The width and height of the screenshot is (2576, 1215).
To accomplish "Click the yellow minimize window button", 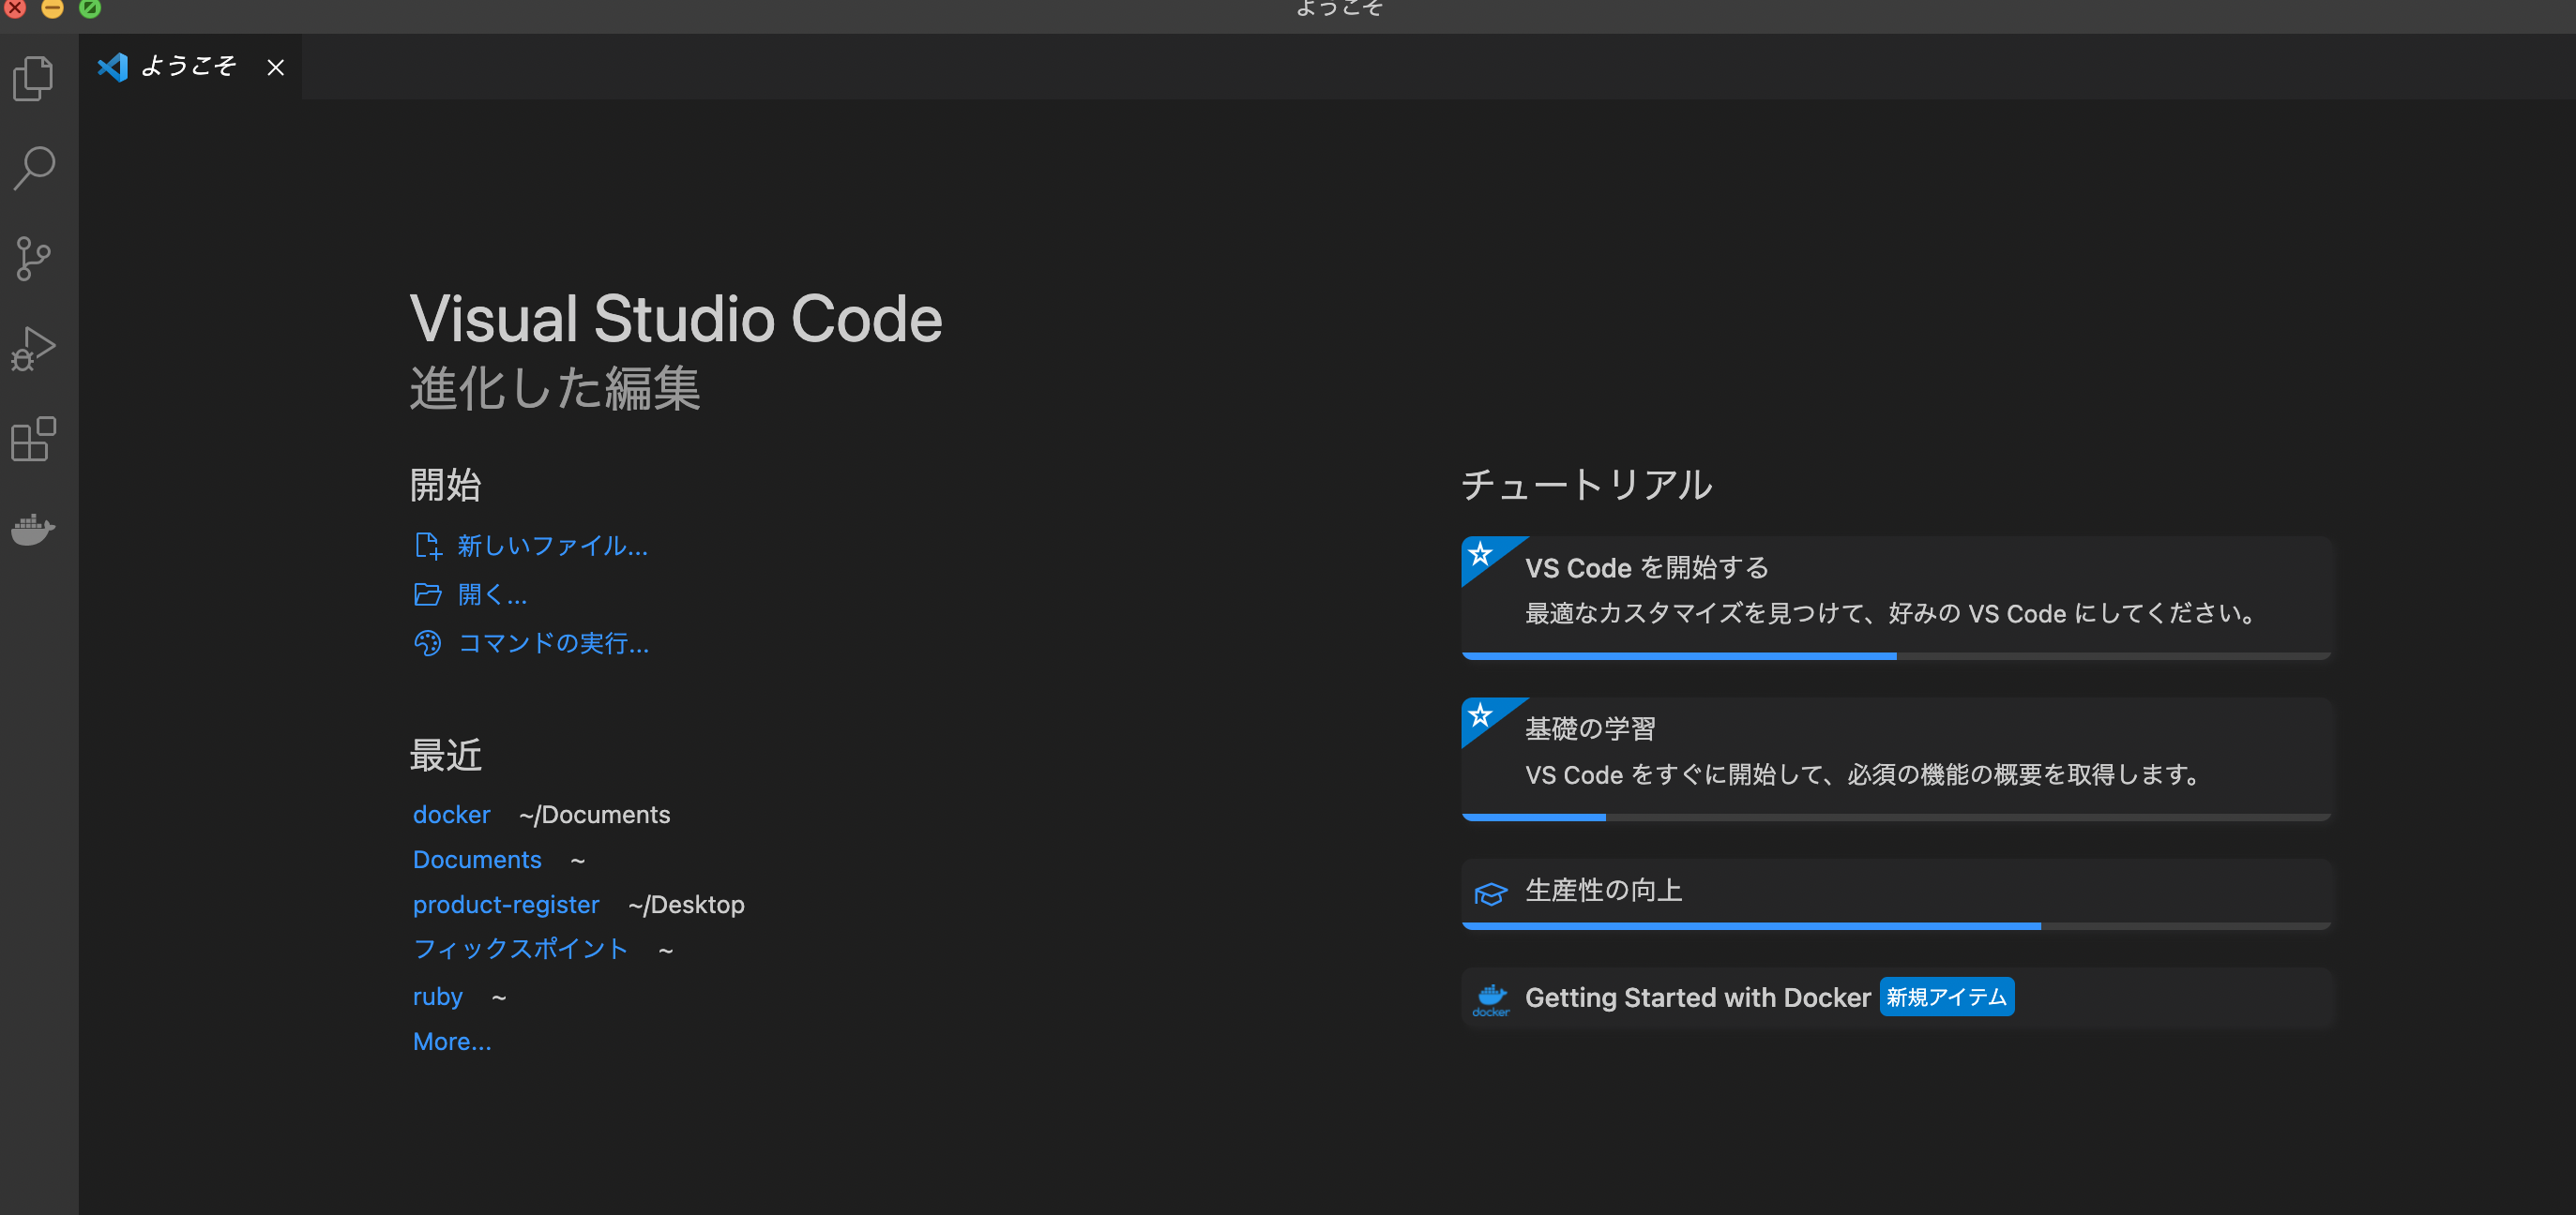I will click(52, 8).
